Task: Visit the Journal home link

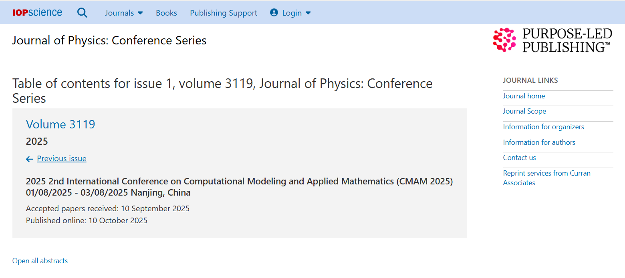Action: [x=524, y=96]
